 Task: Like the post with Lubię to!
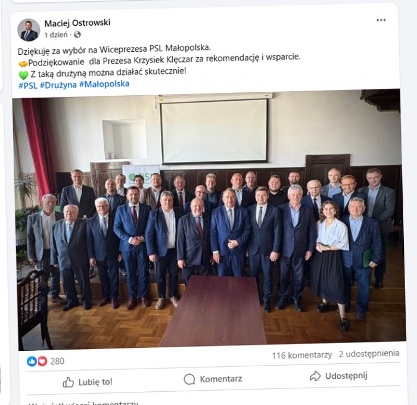(88, 382)
